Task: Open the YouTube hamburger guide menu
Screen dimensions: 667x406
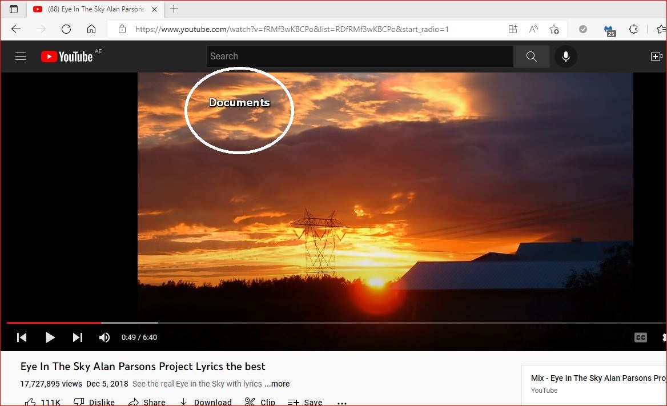Action: click(21, 56)
